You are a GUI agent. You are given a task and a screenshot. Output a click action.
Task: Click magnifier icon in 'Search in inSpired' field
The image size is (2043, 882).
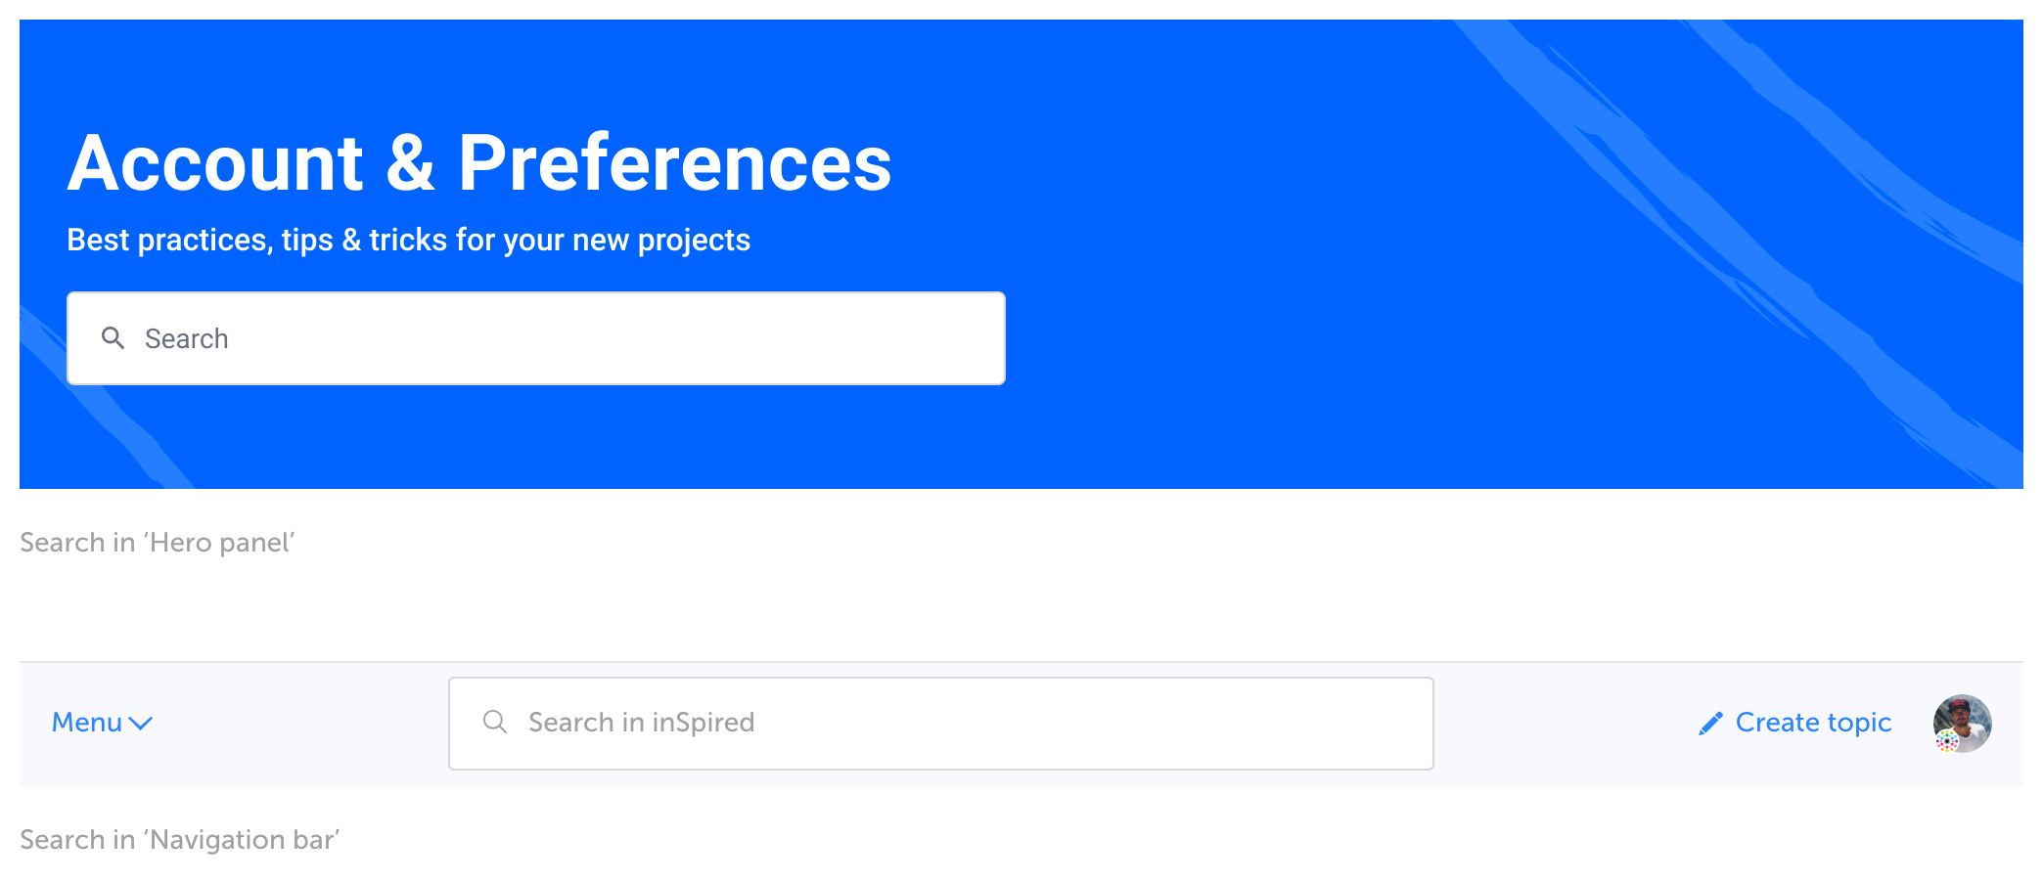click(495, 722)
